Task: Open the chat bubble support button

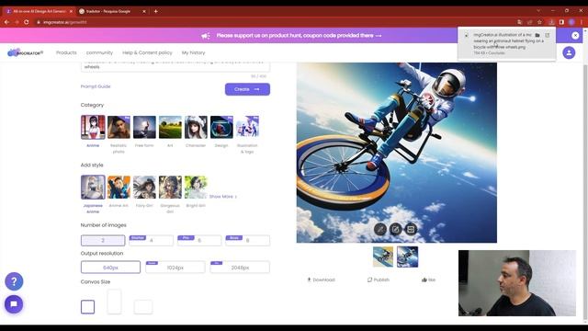Action: pyautogui.click(x=14, y=304)
